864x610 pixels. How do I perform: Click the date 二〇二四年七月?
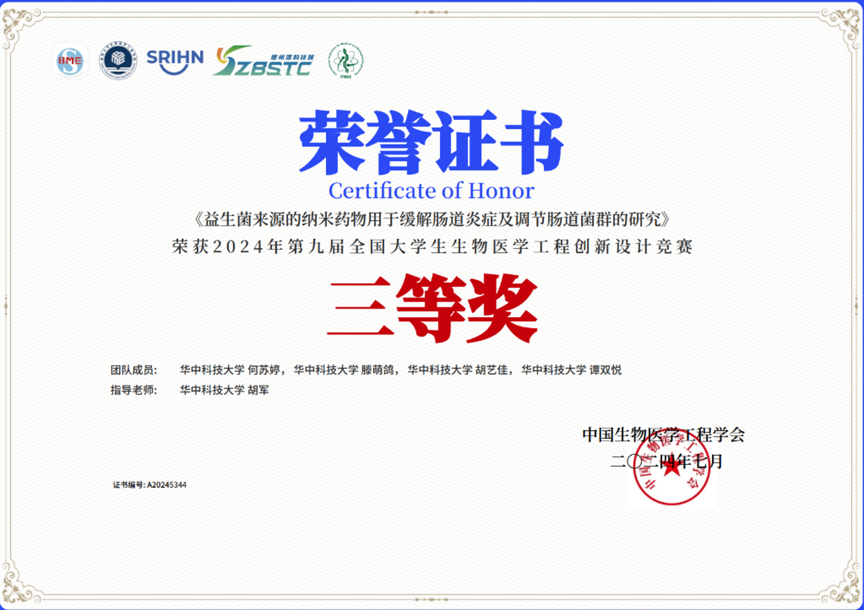point(666,461)
